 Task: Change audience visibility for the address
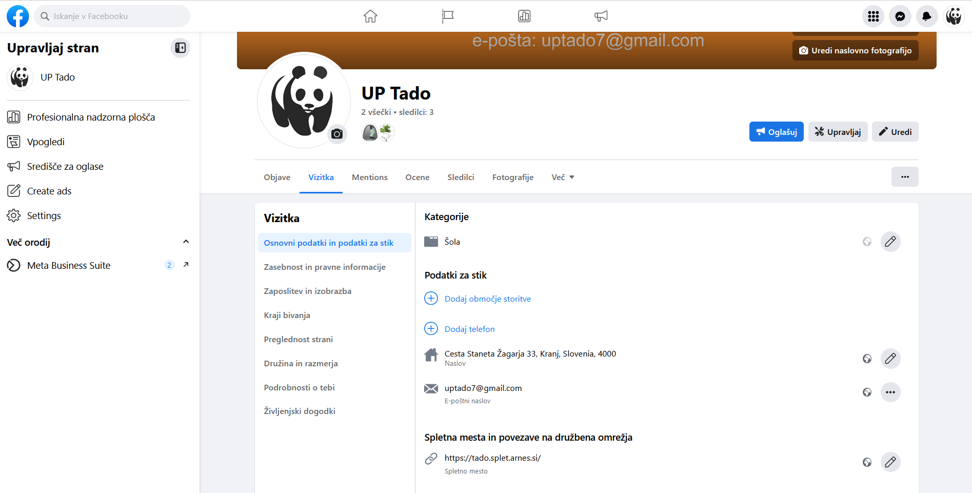tap(867, 359)
